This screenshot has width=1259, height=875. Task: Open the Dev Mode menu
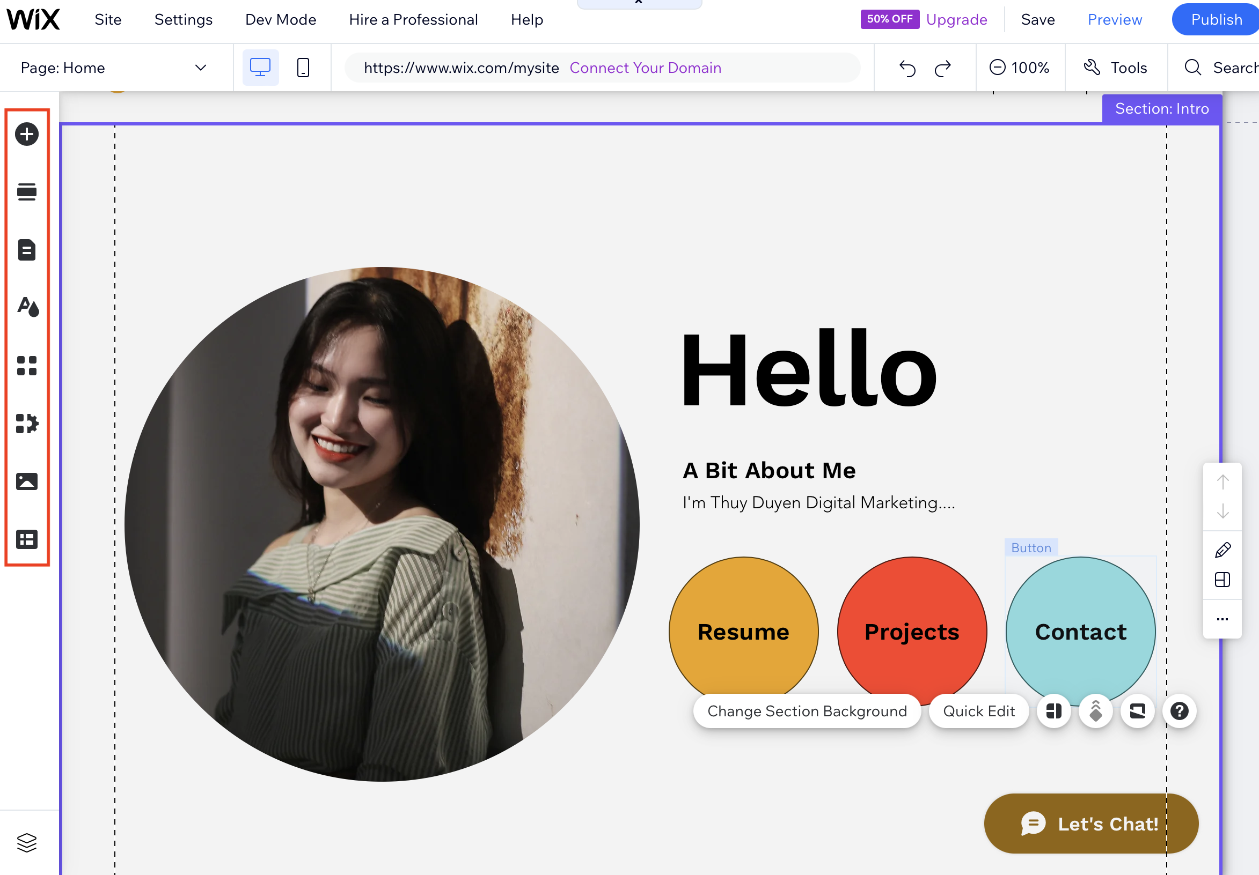point(281,20)
